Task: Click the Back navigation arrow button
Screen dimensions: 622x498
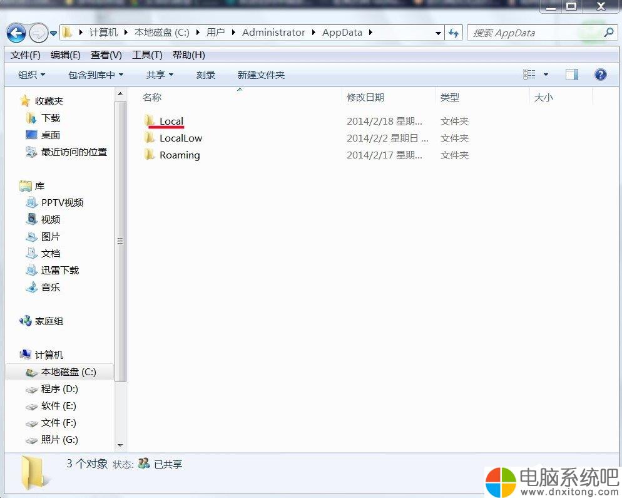Action: (x=16, y=33)
